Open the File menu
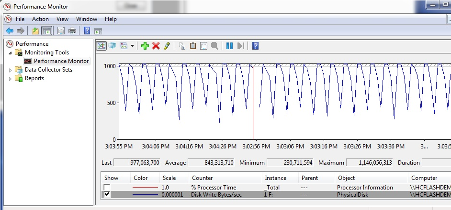This screenshot has height=210, width=451. 20,19
